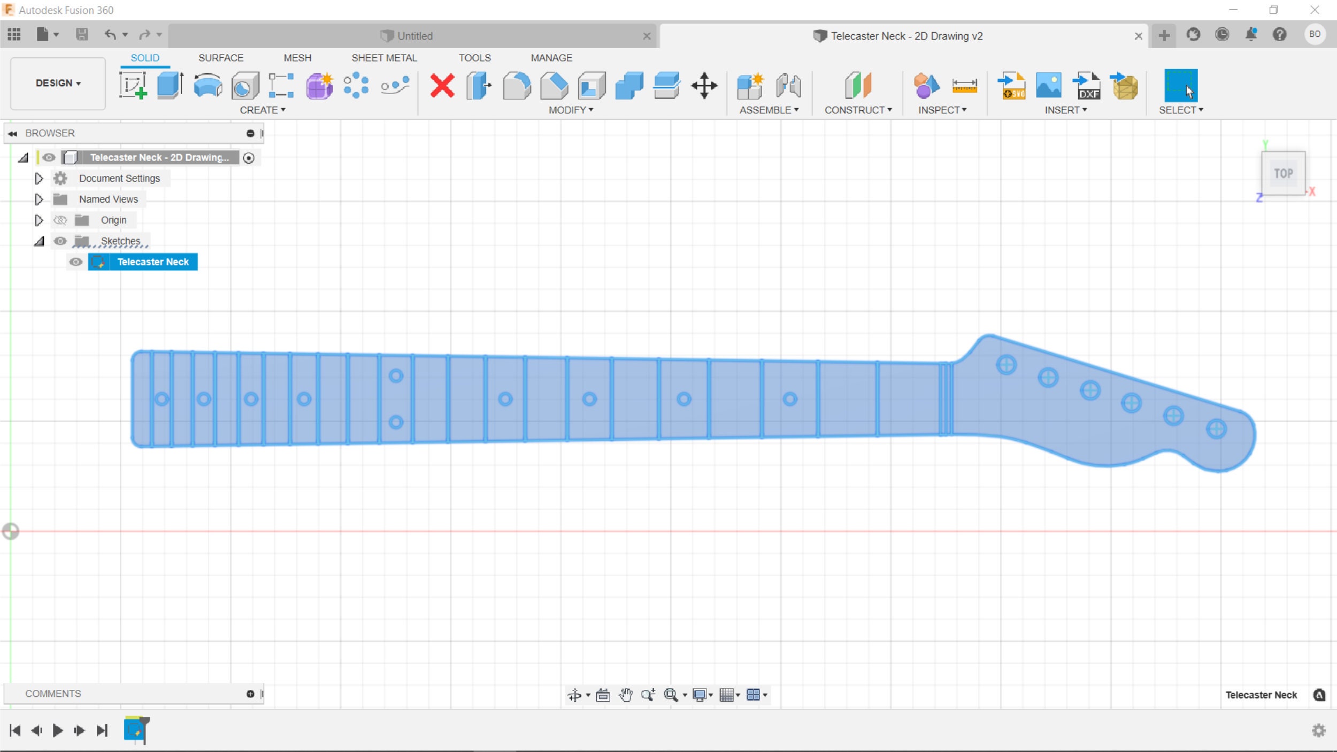Click the Insert DXF icon

(x=1086, y=86)
